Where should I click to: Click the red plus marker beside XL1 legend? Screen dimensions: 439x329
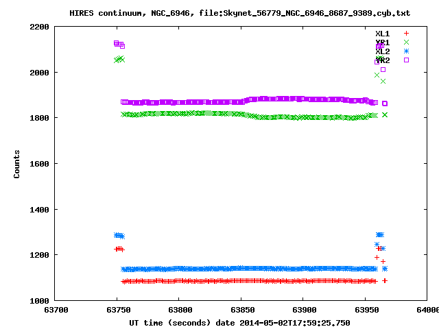pos(406,34)
